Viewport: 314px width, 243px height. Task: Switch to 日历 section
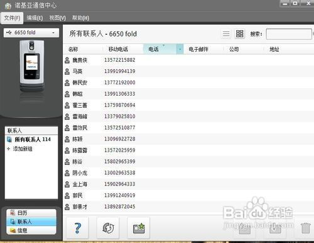click(x=31, y=213)
